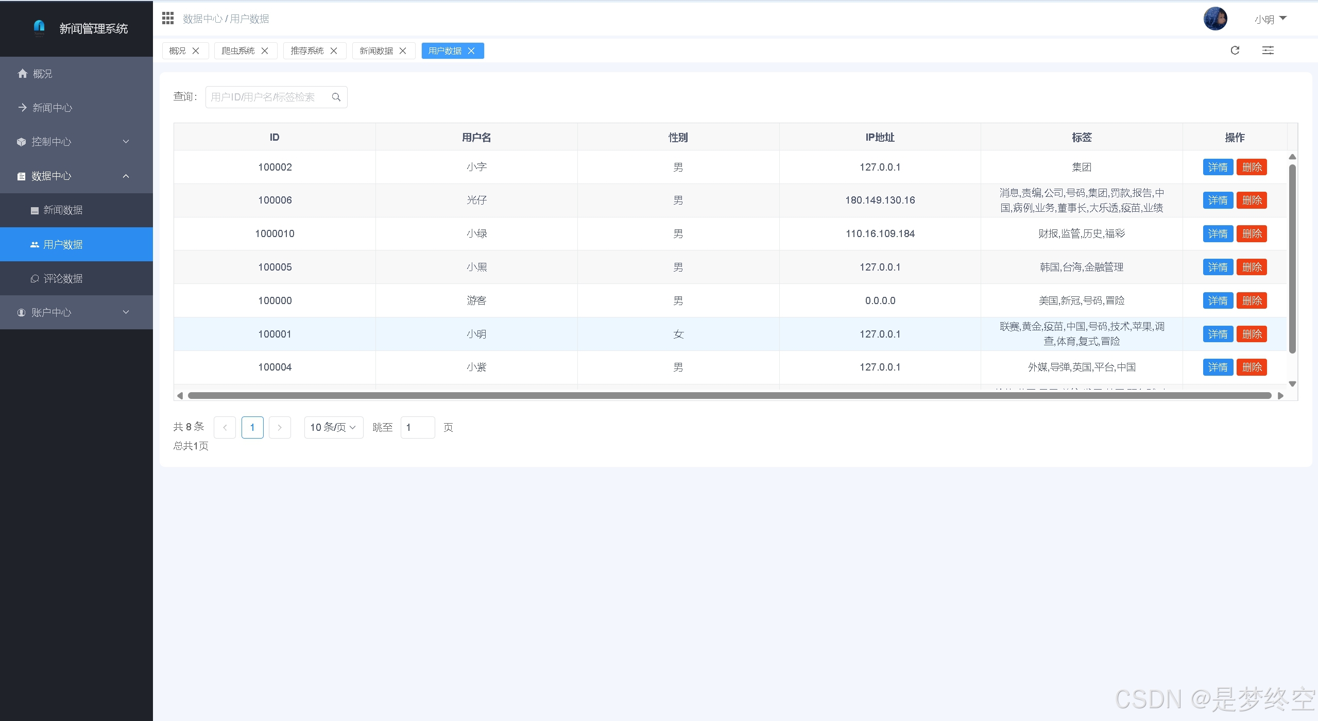Open the 小明 user dropdown menu
1318x721 pixels.
[x=1271, y=19]
